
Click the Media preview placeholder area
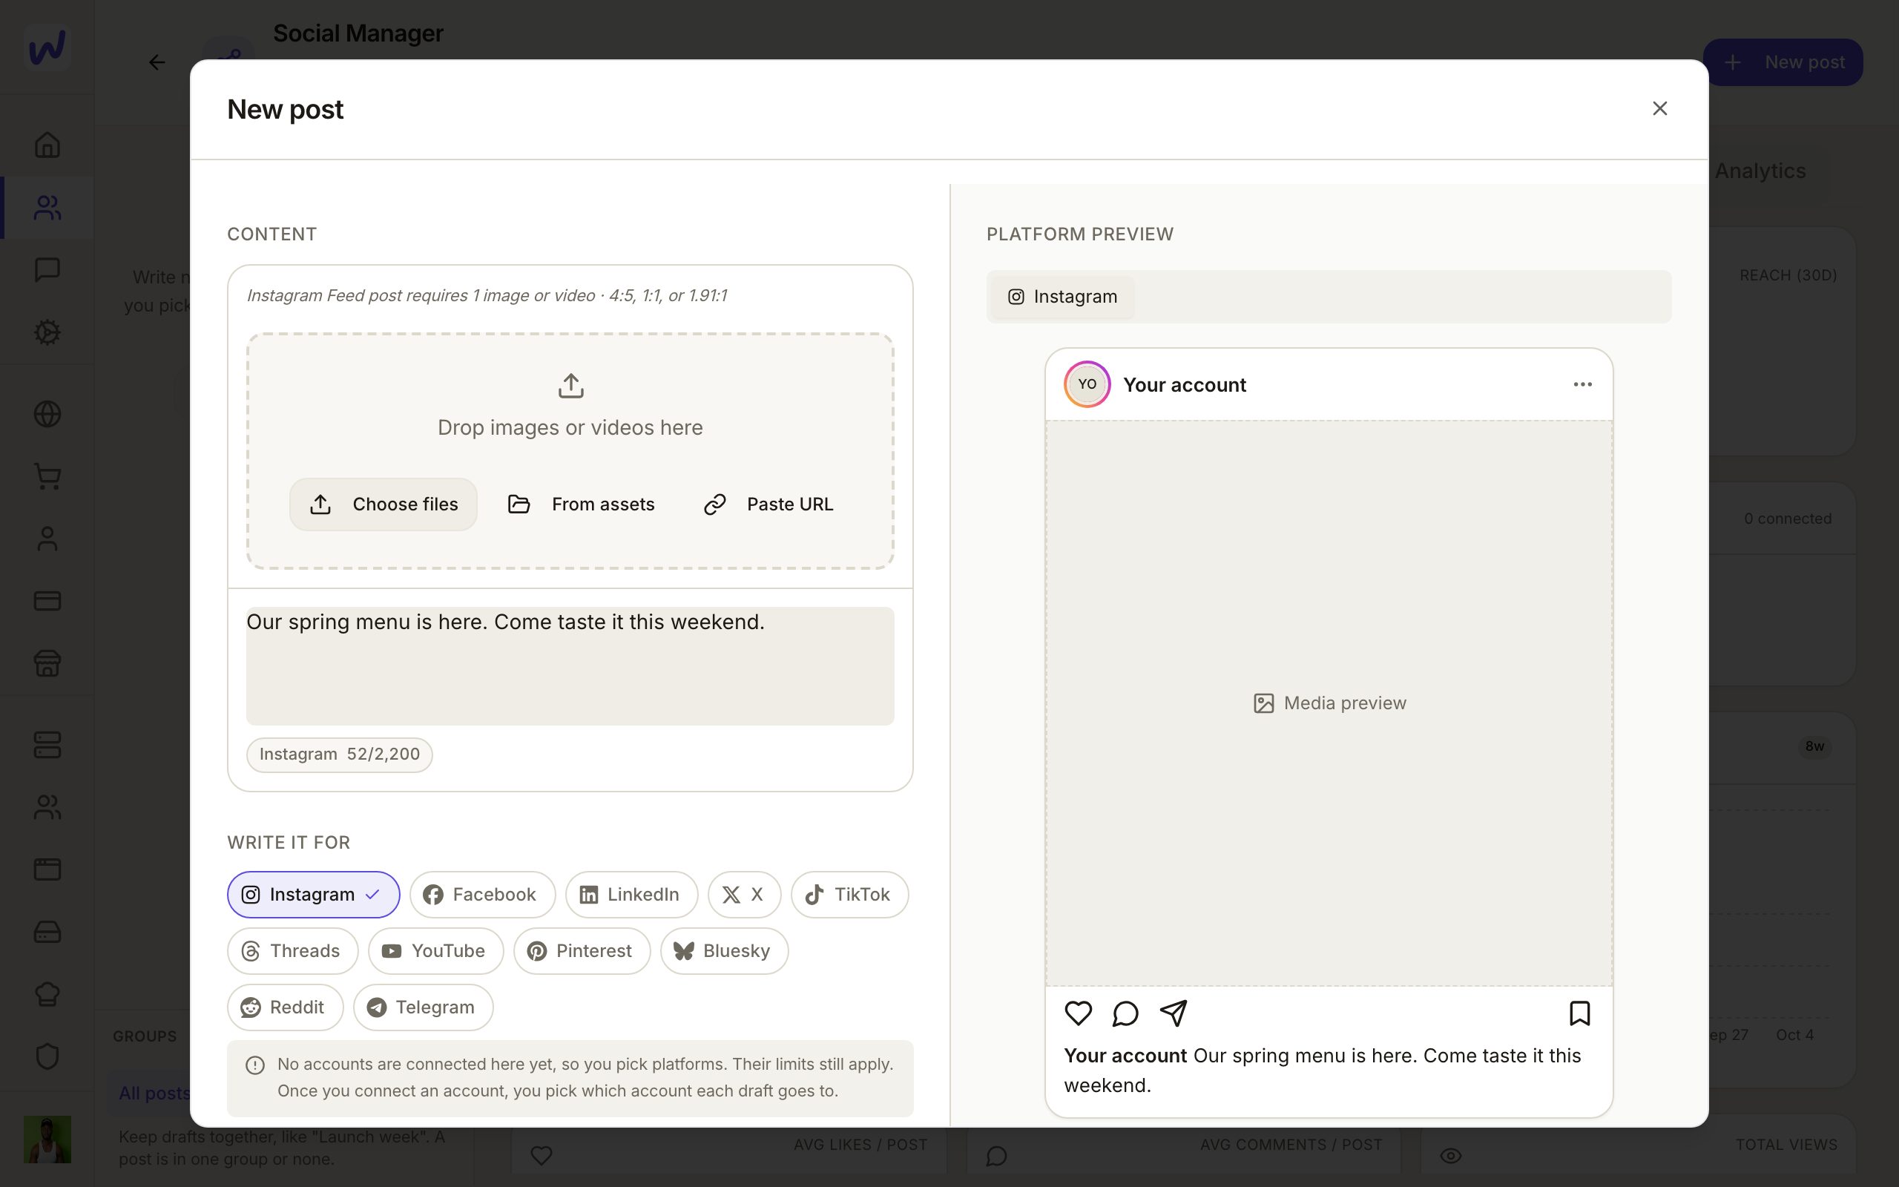(1329, 703)
